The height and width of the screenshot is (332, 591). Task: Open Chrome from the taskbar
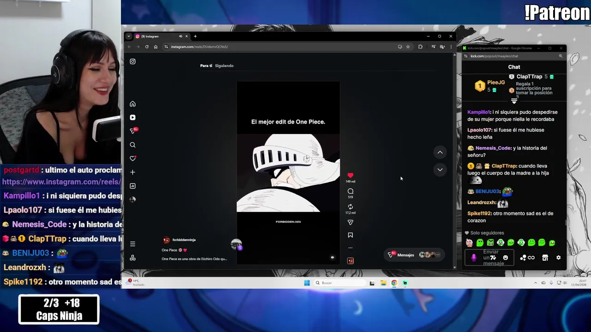click(x=394, y=283)
